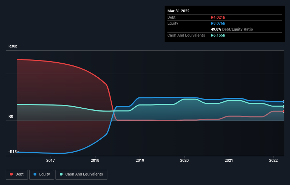The width and height of the screenshot is (290, 185).
Task: Toggle the Debt series legend button
Action: click(x=17, y=174)
